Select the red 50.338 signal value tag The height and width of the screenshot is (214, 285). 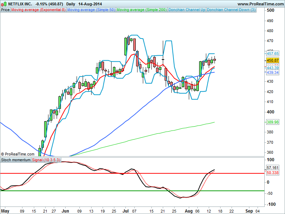tap(273, 173)
